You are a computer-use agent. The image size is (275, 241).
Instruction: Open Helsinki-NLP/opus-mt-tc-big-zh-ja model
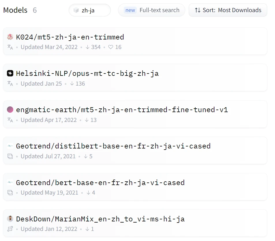pos(87,73)
